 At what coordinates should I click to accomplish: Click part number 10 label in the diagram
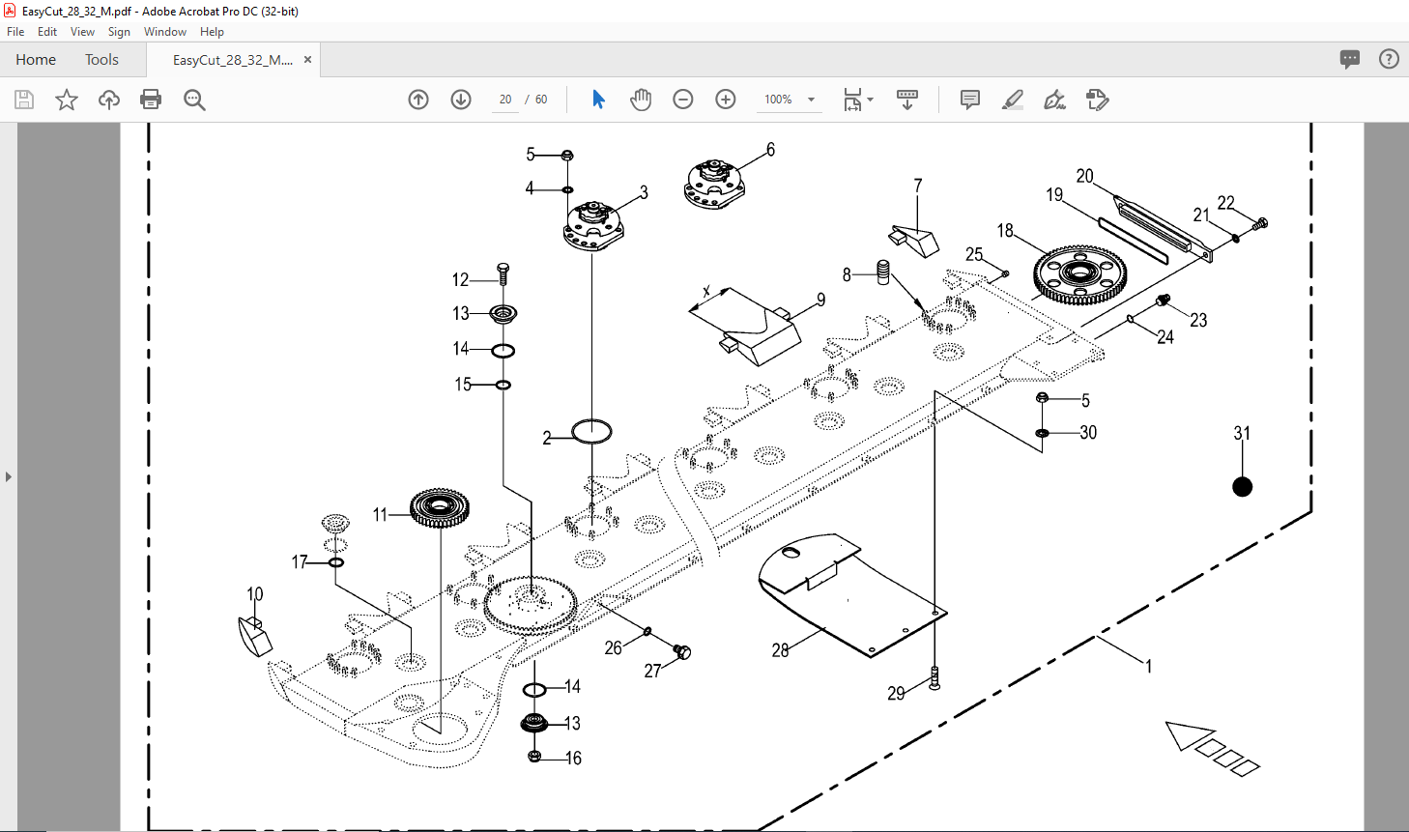[254, 594]
